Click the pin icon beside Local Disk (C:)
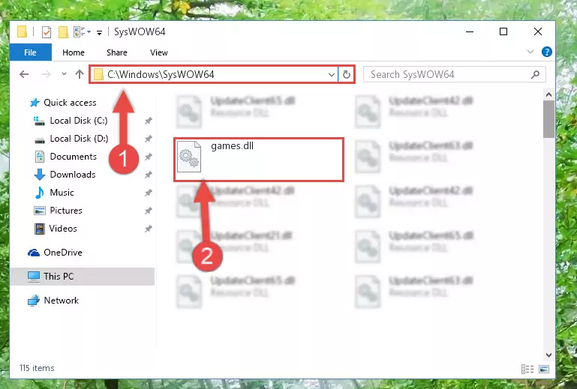577x389 pixels. coord(149,121)
